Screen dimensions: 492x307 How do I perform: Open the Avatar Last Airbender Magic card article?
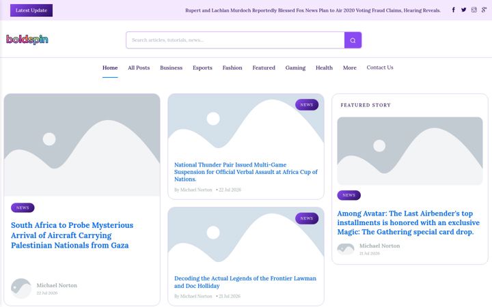pos(408,222)
